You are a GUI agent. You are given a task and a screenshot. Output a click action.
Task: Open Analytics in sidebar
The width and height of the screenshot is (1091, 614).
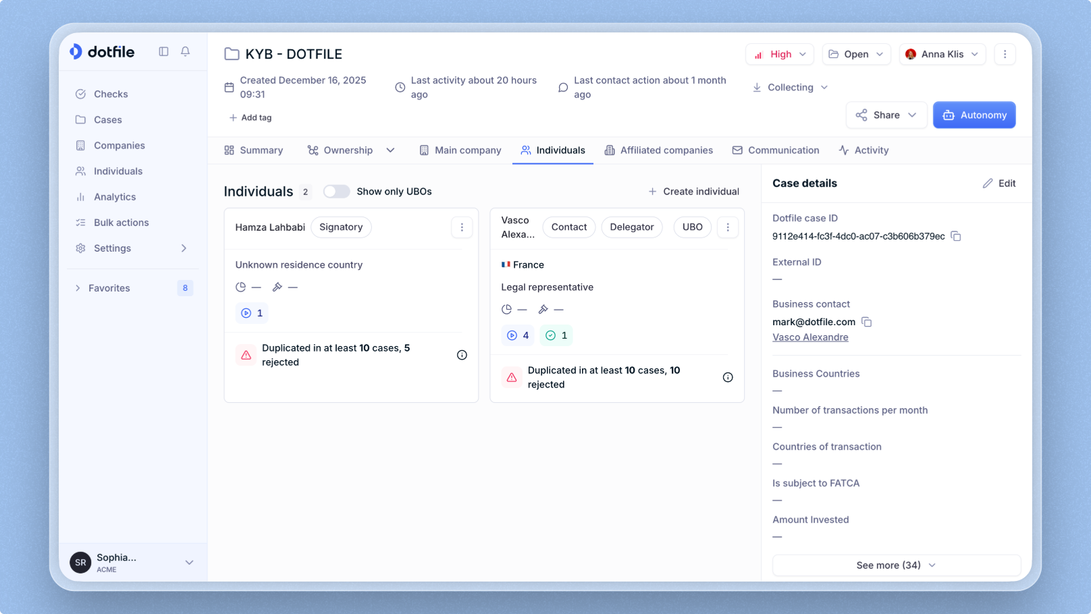pyautogui.click(x=132, y=197)
